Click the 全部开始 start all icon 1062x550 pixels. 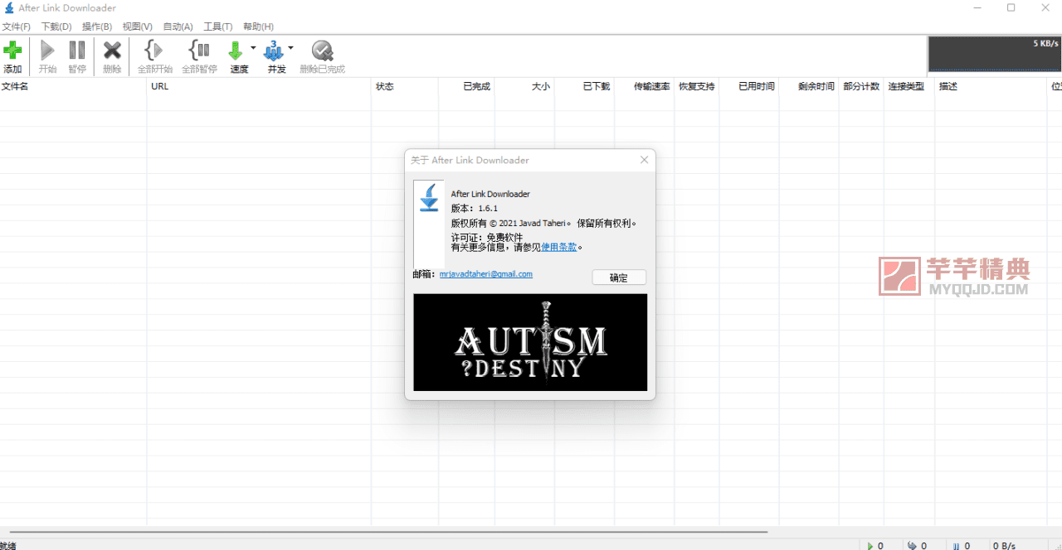[x=154, y=51]
